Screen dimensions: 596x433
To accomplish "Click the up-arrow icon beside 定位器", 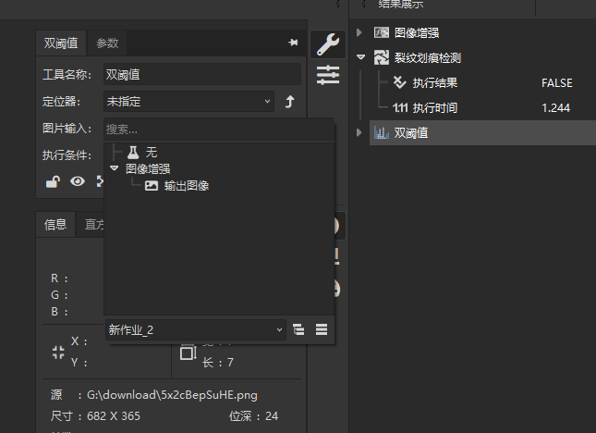I will tap(289, 102).
